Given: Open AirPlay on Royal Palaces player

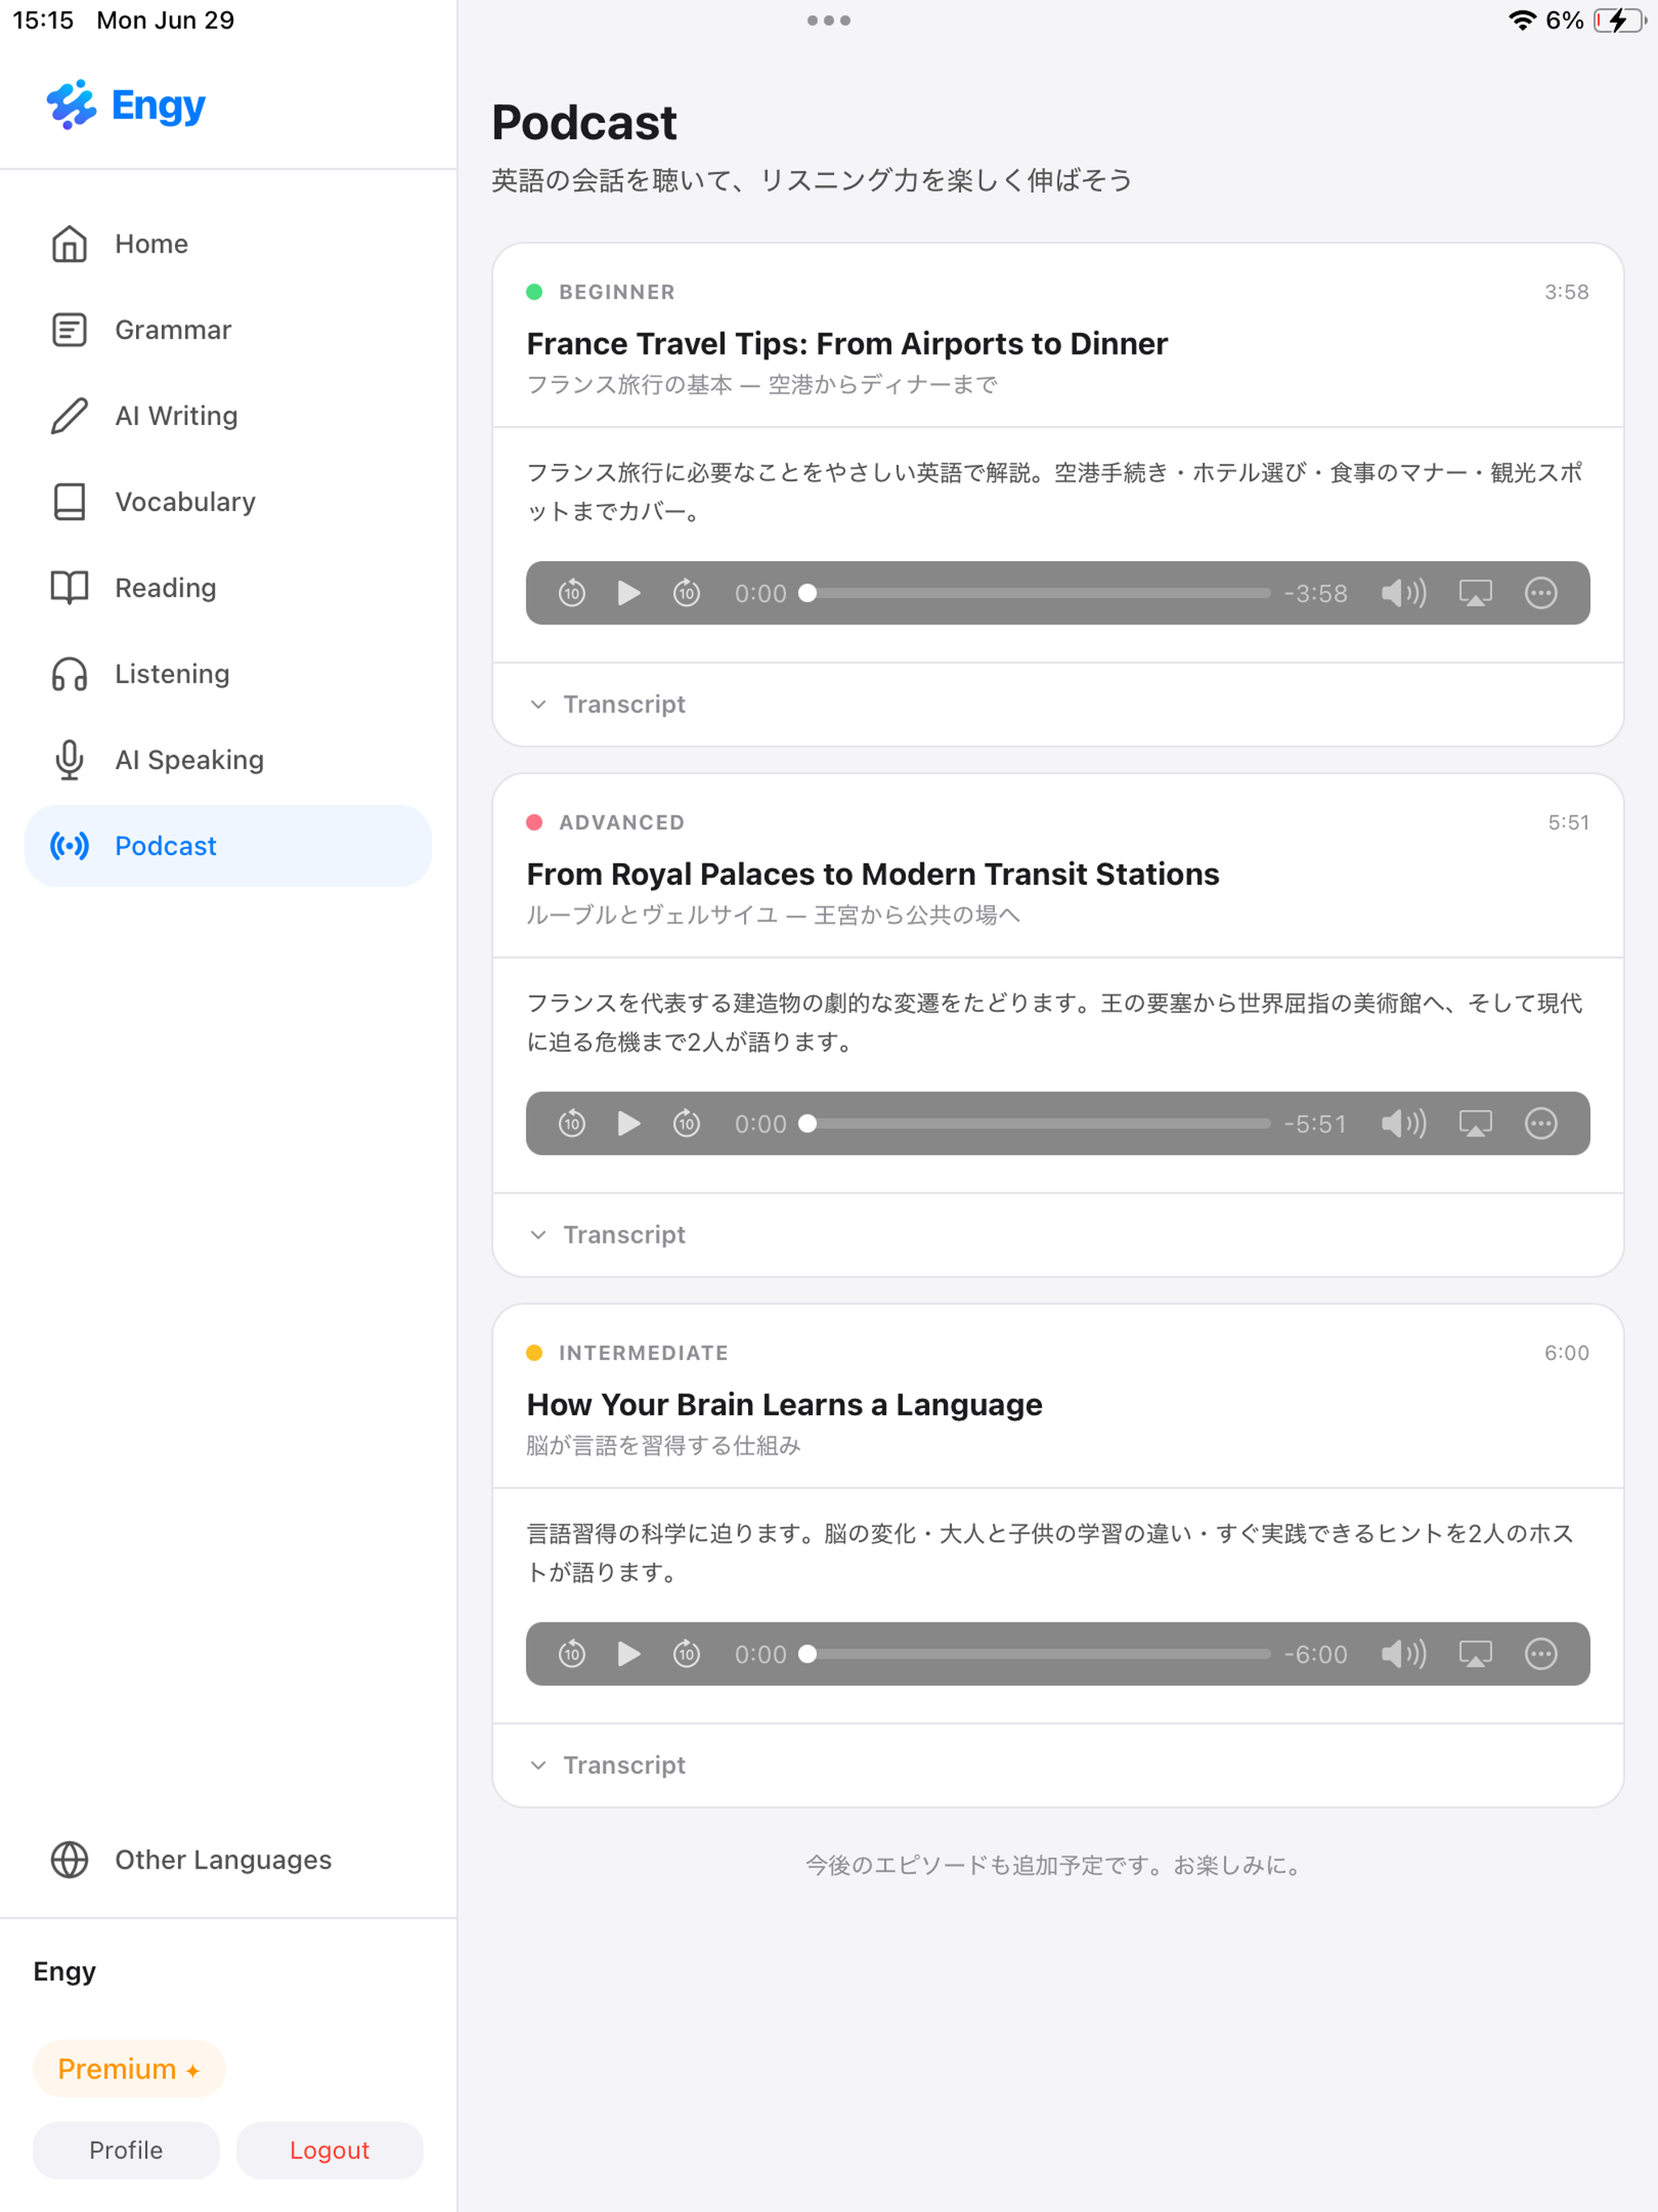Looking at the screenshot, I should coord(1475,1123).
